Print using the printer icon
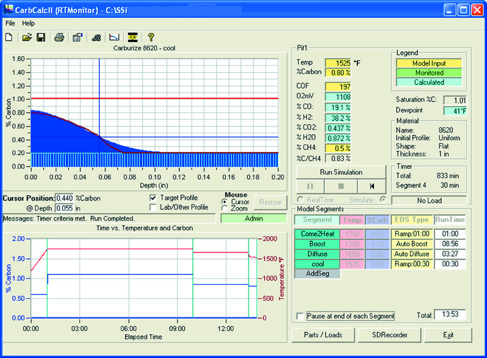This screenshot has height=358, width=487. 59,38
